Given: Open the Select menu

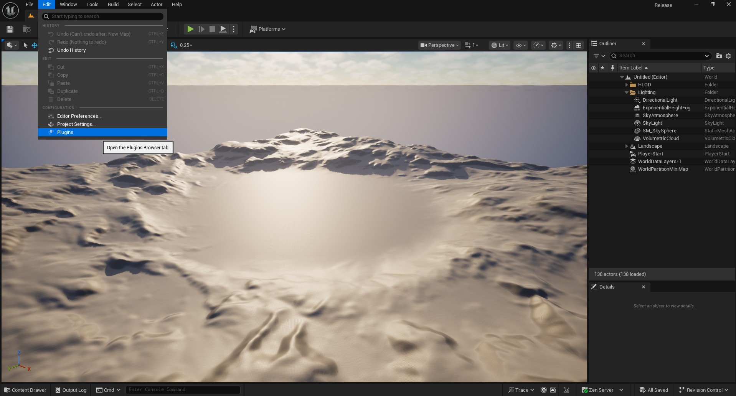Looking at the screenshot, I should pos(135,5).
